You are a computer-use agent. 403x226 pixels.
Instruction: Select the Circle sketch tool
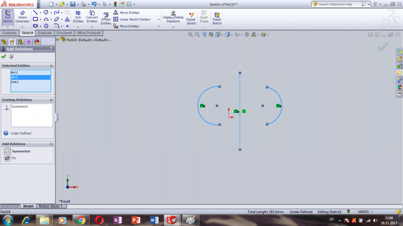pos(46,12)
